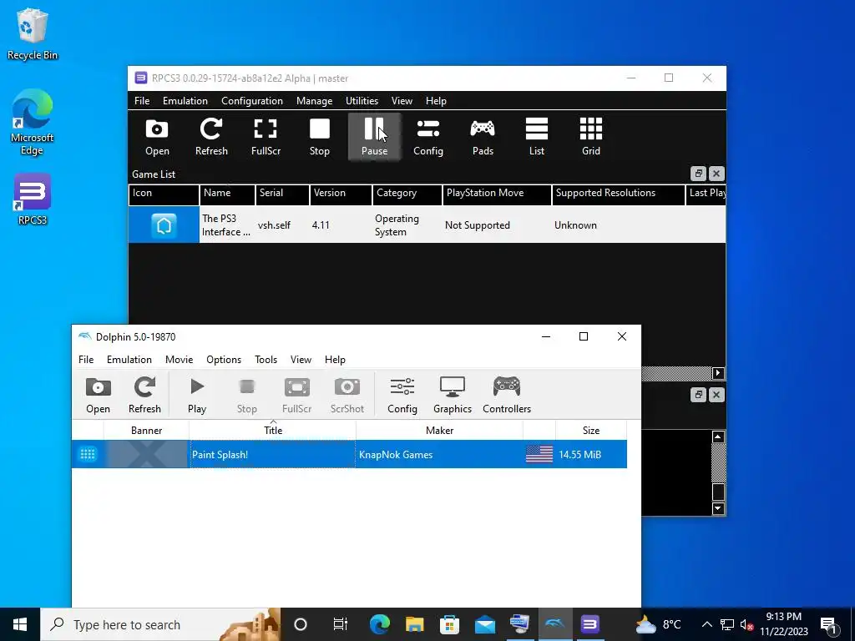Click RPCS3 log scrollbar down arrow
Viewport: 855px width, 641px height.
click(x=718, y=508)
